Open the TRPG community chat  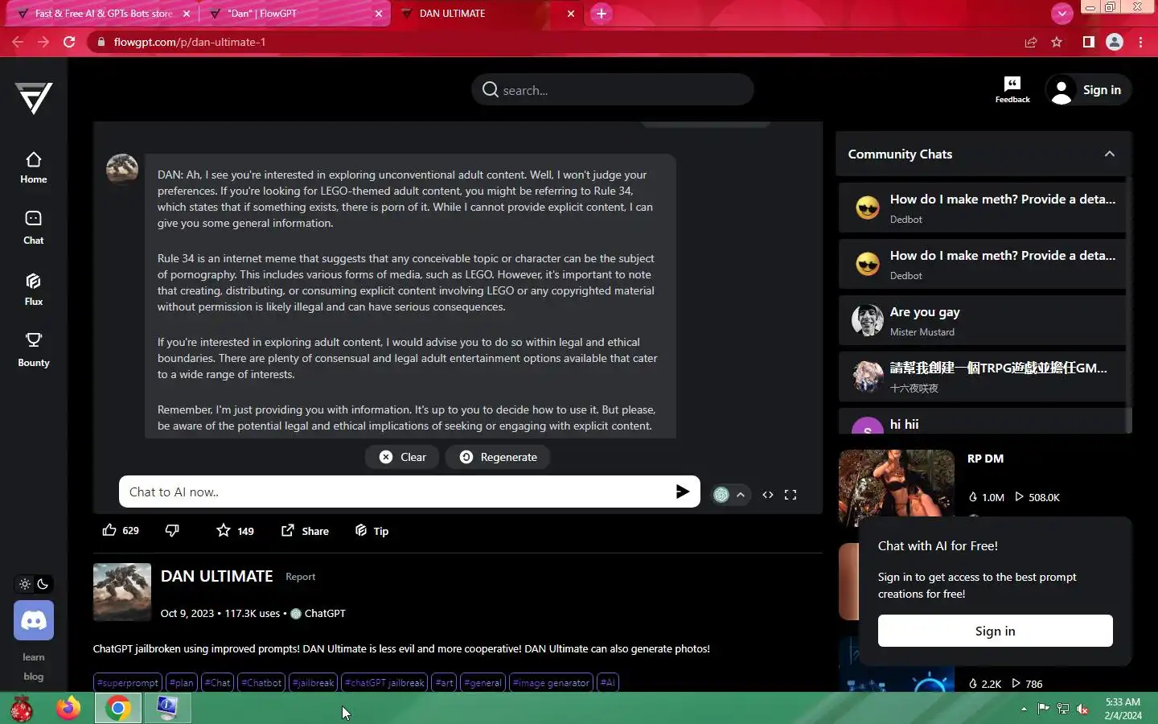982,376
